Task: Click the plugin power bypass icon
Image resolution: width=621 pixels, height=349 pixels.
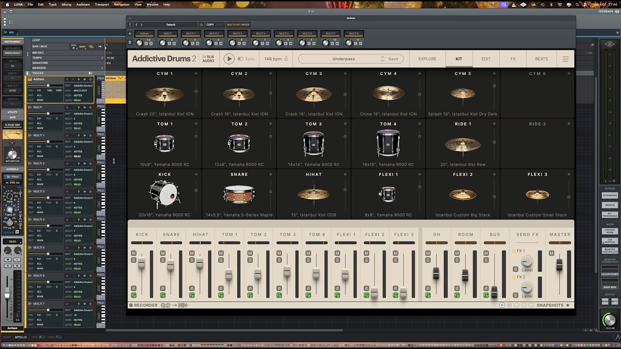Action: tap(201, 24)
